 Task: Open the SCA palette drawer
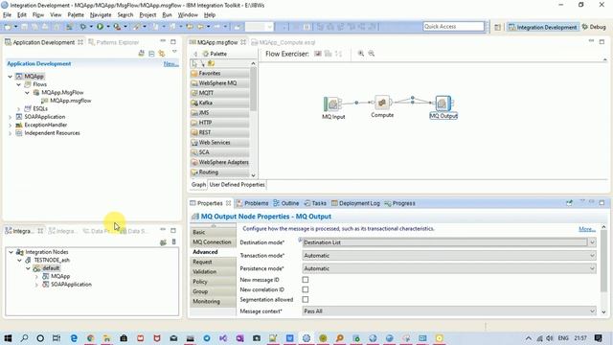pos(219,152)
